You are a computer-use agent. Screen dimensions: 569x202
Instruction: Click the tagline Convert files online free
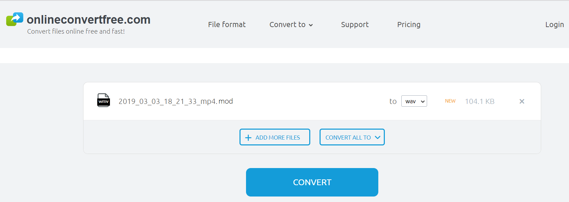[76, 32]
